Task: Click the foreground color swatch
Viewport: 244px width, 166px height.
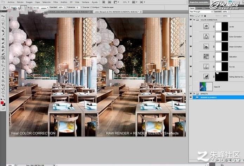Action: click(2, 103)
